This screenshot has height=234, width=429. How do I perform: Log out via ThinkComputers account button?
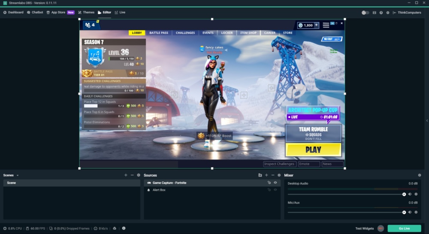[407, 12]
